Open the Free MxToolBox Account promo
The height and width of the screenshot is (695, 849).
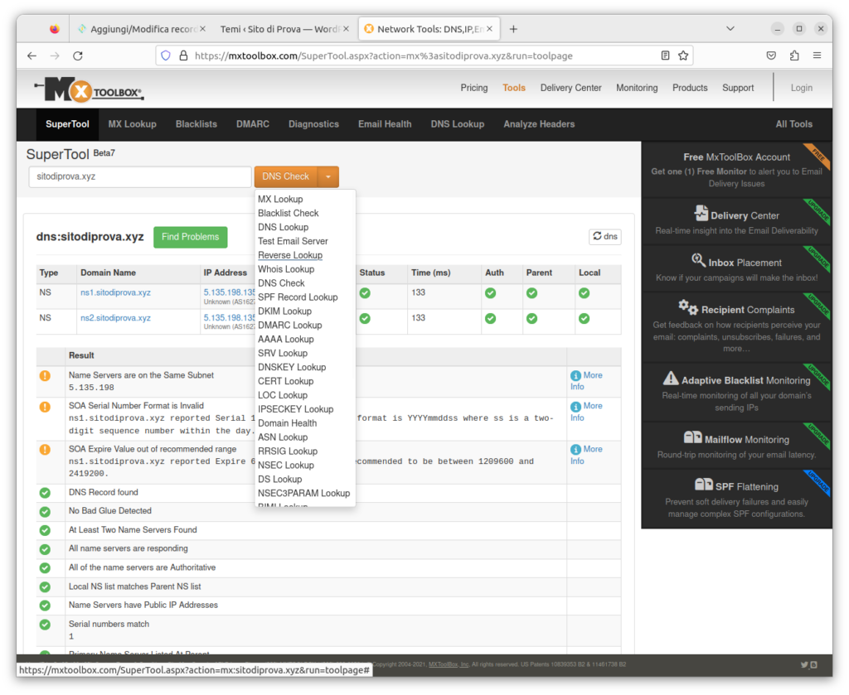tap(736, 170)
